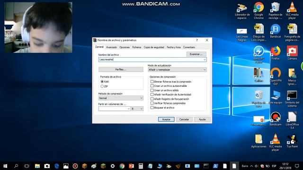Open the Modo de actualización dropdown
The image size is (303, 170).
point(177,69)
